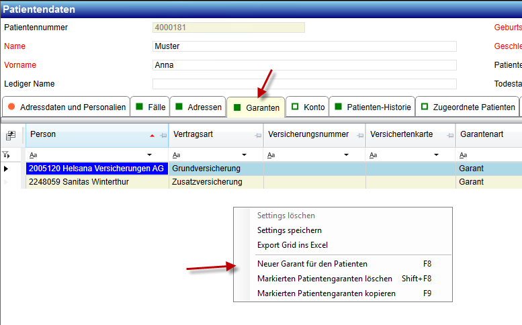Click the pin icon in Person column header
The image size is (522, 325).
point(163,136)
